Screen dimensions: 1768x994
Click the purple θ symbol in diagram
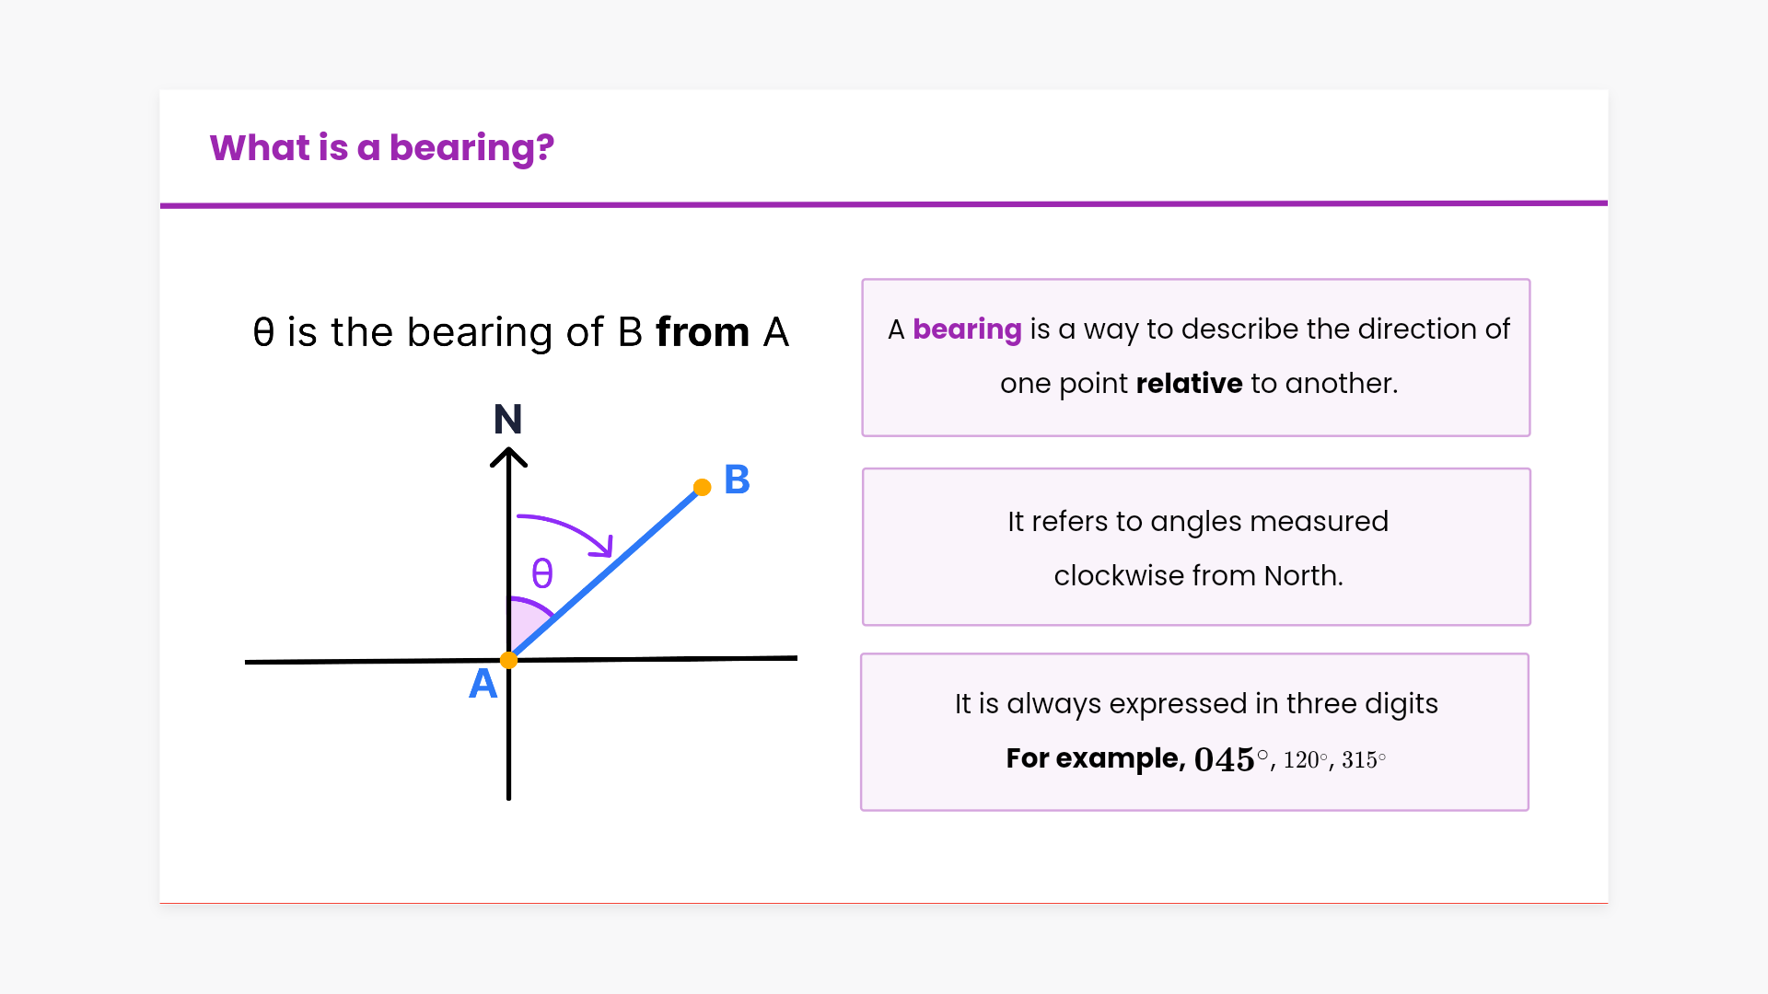click(542, 574)
